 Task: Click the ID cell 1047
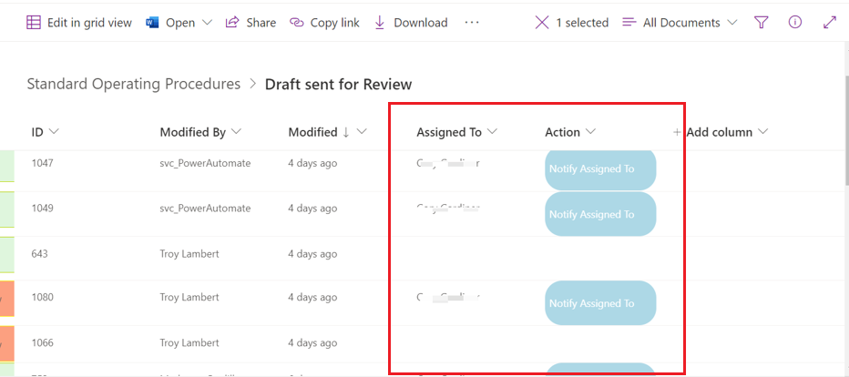pos(43,163)
